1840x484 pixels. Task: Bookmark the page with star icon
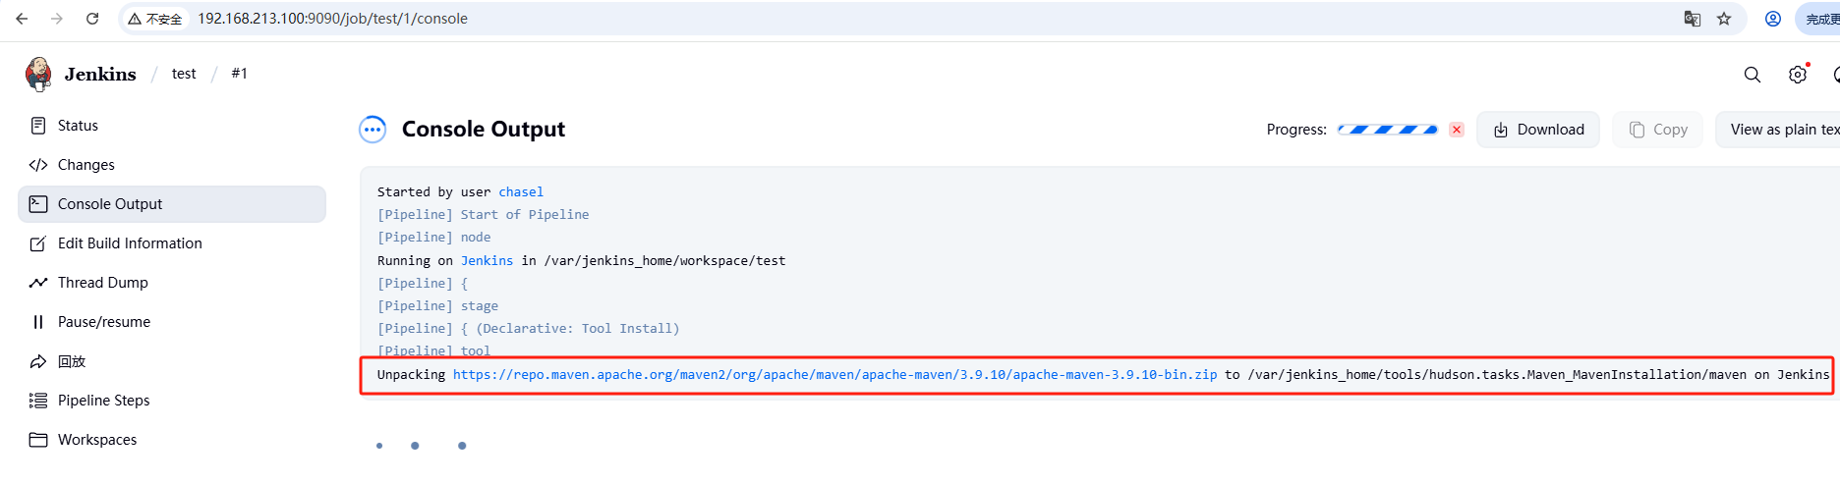(x=1724, y=19)
